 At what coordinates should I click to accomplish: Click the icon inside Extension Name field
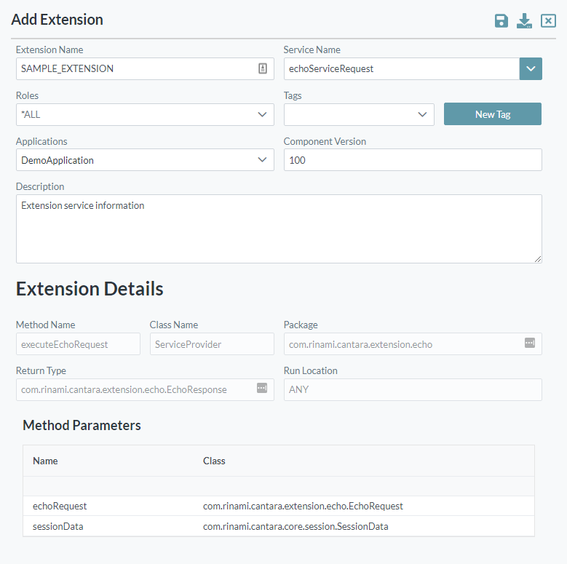click(263, 68)
